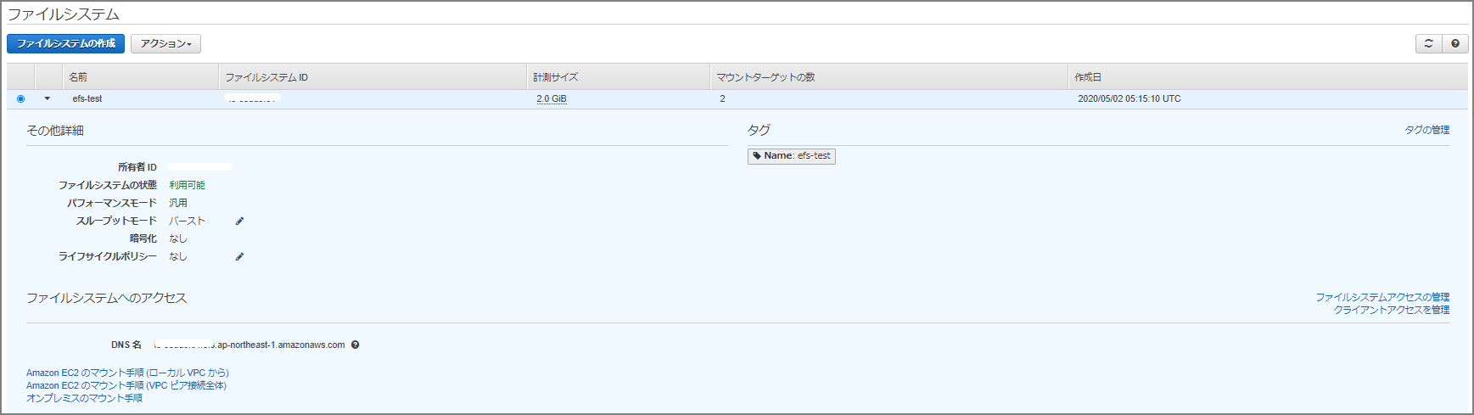Click the throughput mode value バースト
The image size is (1474, 415).
click(187, 221)
